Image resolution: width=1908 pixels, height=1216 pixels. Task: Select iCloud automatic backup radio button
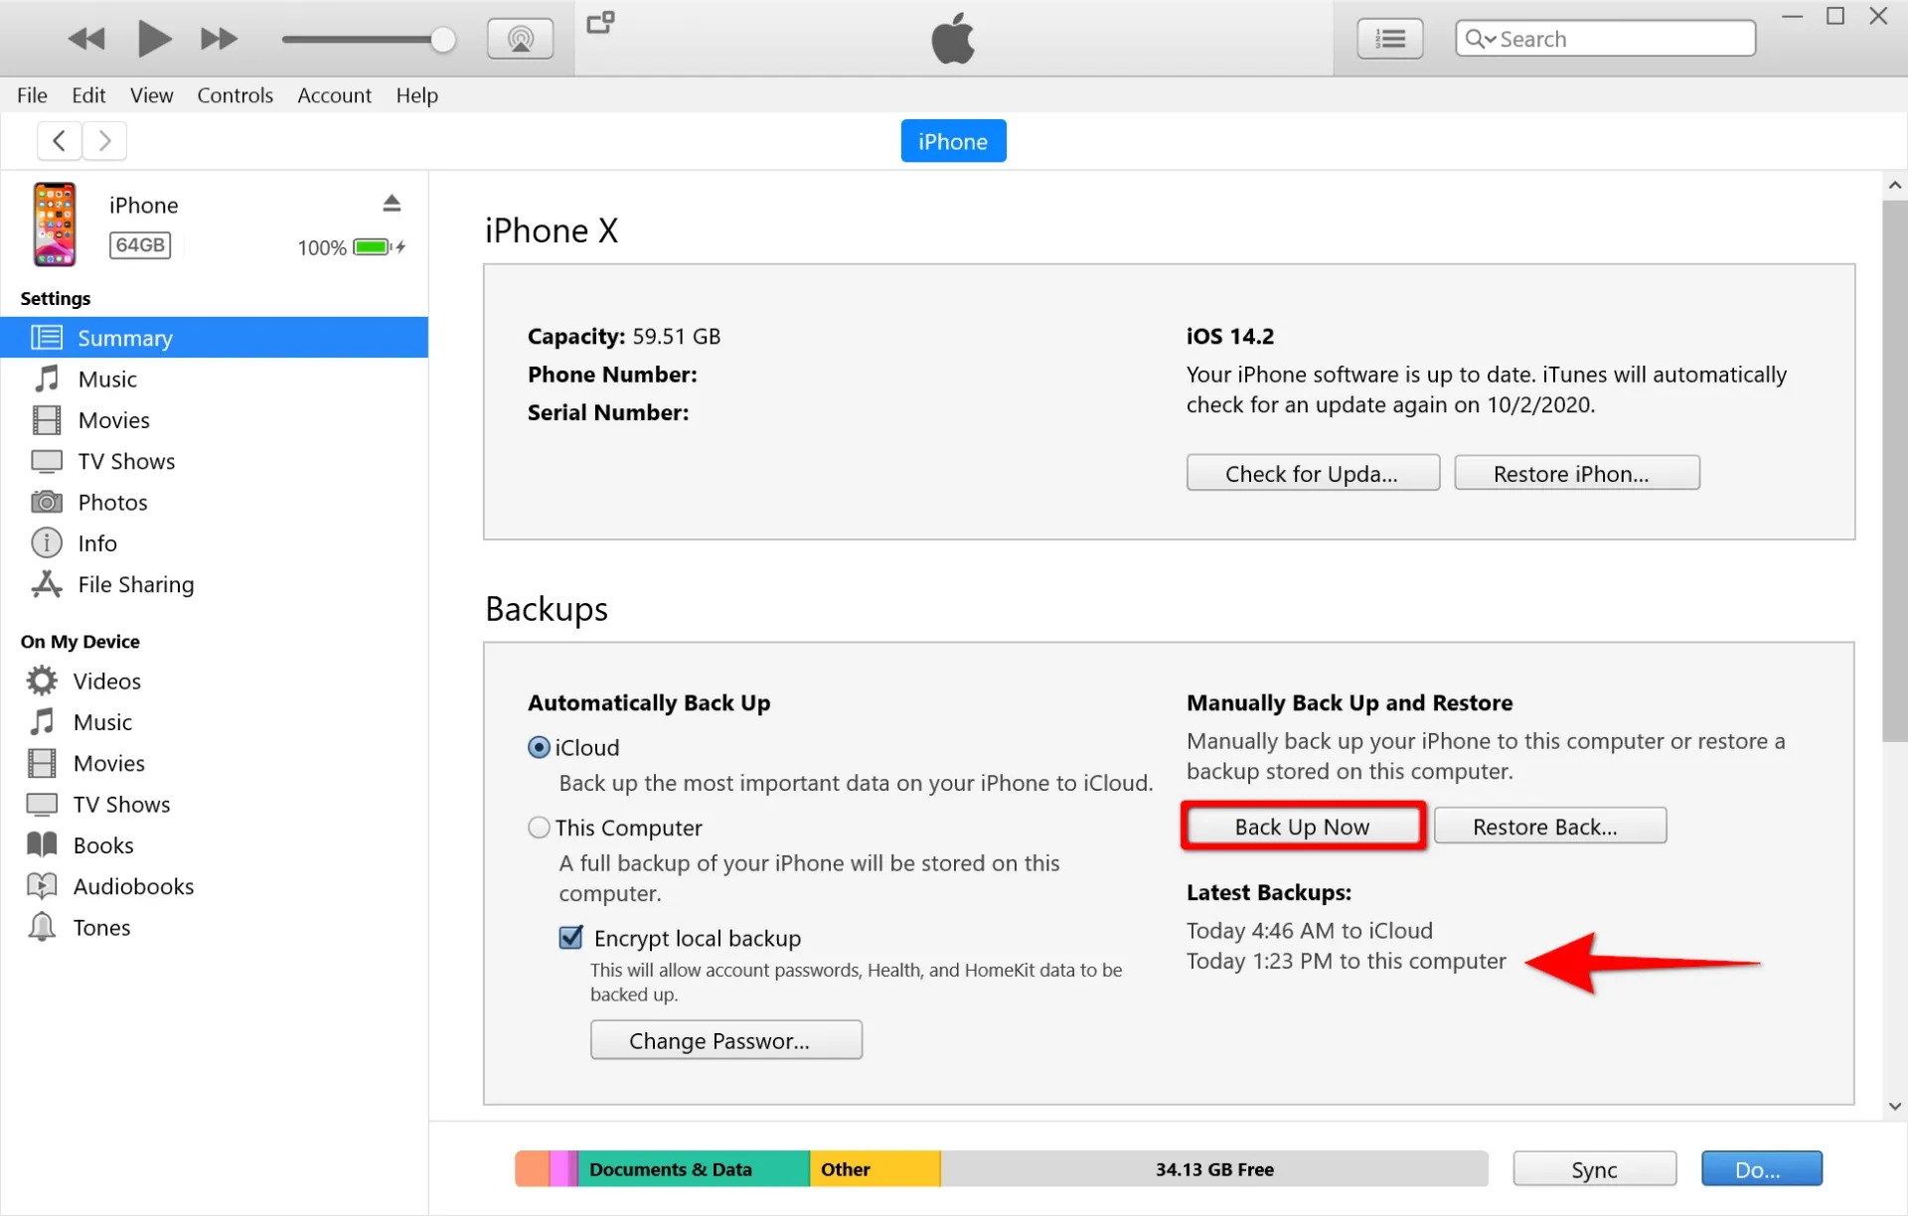coord(539,746)
